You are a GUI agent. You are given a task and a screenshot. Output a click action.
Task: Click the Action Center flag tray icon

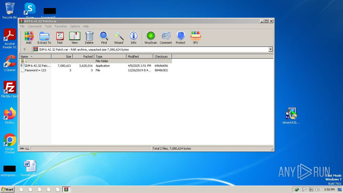[x=304, y=189]
